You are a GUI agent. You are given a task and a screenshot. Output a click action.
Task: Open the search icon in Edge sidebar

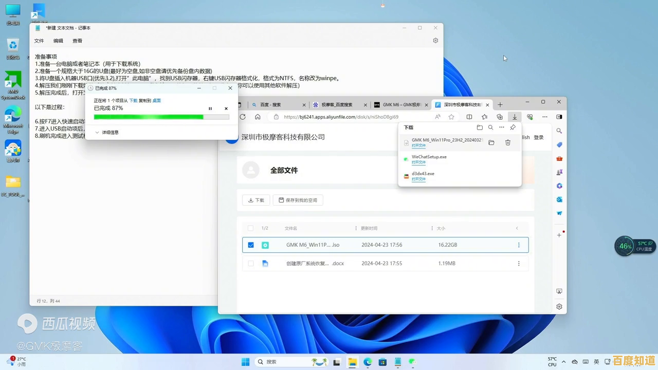pyautogui.click(x=559, y=131)
